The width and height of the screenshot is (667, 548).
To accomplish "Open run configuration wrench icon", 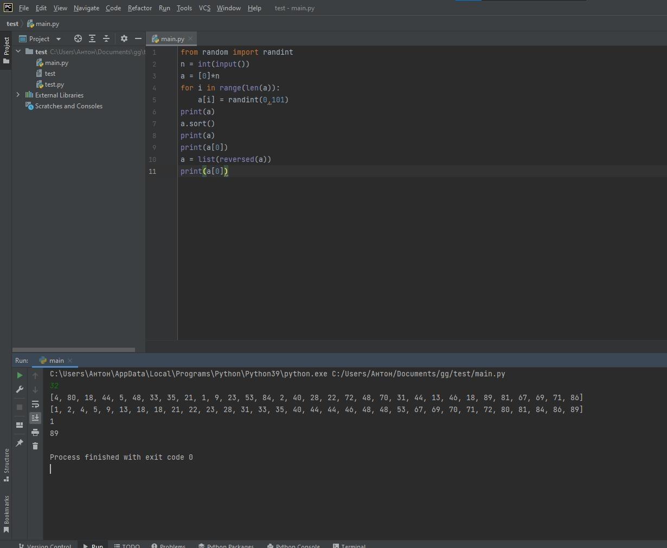I will point(20,389).
